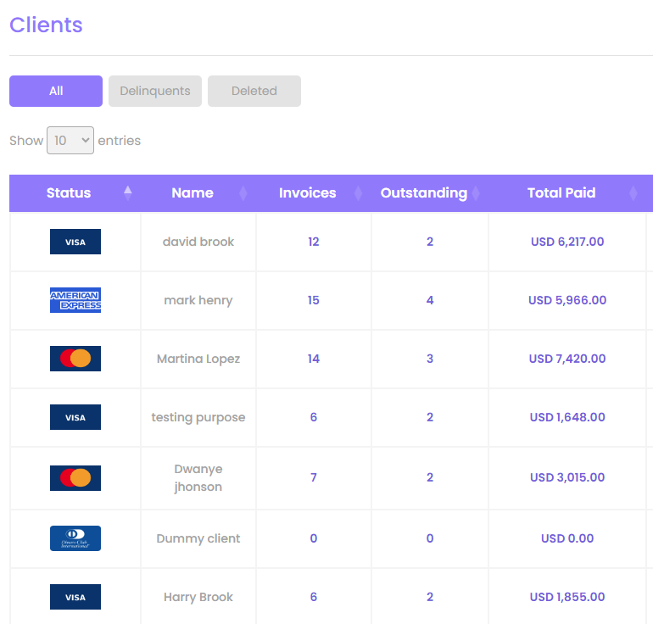The height and width of the screenshot is (624, 653).
Task: Click the Visa icon for Harry Brook
Action: pos(75,597)
